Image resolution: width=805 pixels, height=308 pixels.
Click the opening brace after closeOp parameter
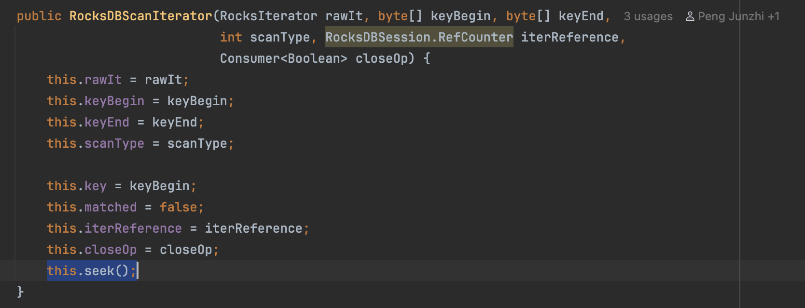coord(427,58)
